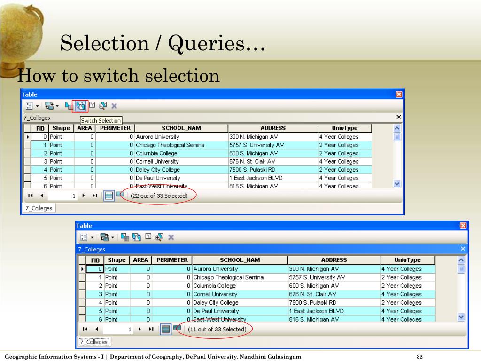The width and height of the screenshot is (481, 361).
Task: Toggle Show Selected Records in lower Table window
Action: coord(177,328)
